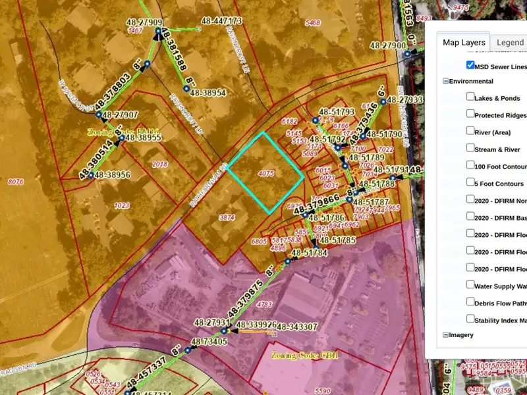Viewport: 527px width, 395px height.
Task: Switch to the Legend tab
Action: pyautogui.click(x=510, y=42)
